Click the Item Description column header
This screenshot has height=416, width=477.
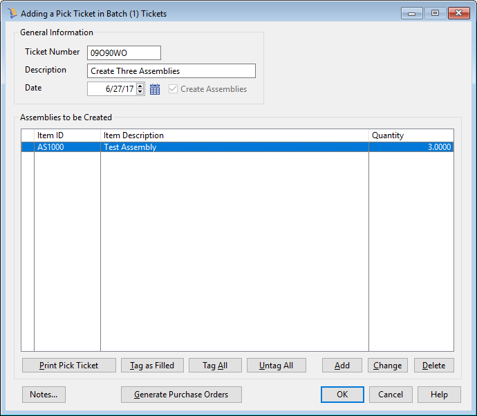pyautogui.click(x=234, y=135)
